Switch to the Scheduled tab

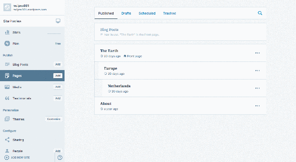pyautogui.click(x=147, y=13)
